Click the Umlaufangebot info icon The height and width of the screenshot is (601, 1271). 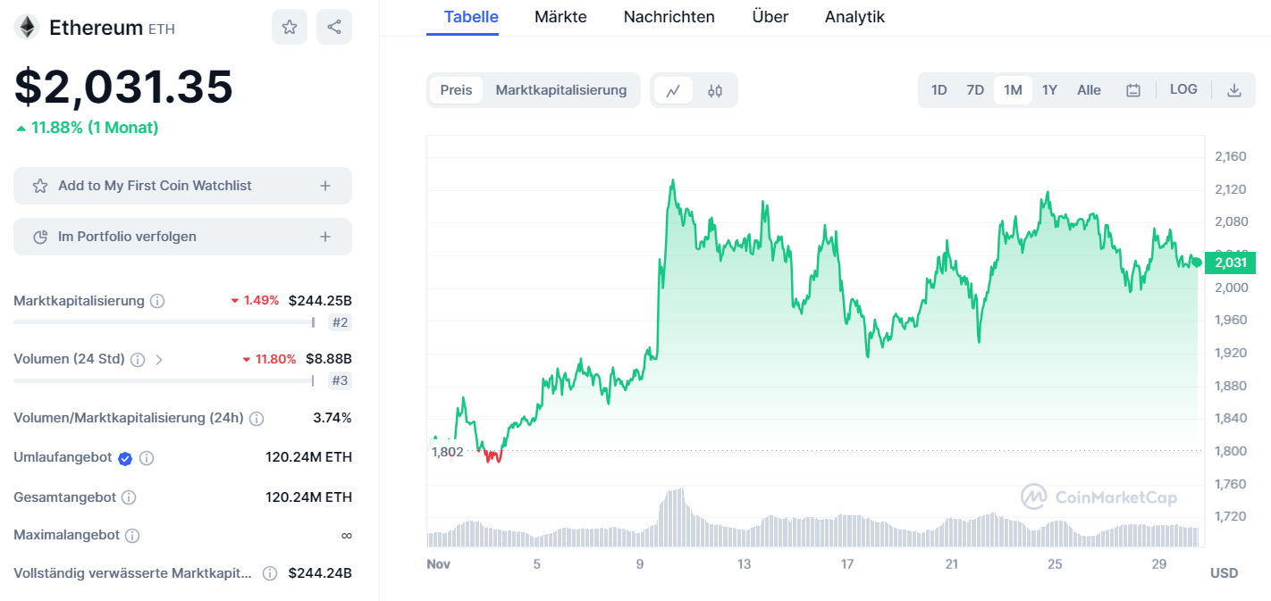147,458
